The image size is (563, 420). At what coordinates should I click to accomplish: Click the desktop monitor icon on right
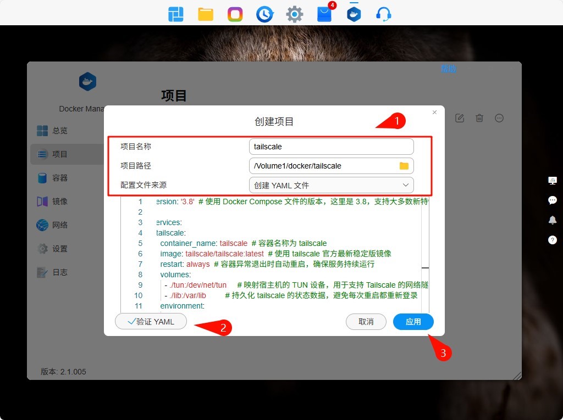(x=553, y=181)
